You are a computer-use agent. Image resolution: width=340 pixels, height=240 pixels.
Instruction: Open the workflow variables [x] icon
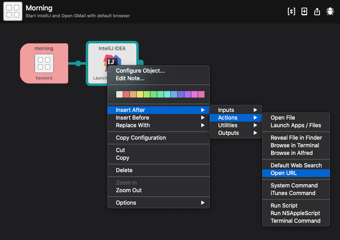pyautogui.click(x=291, y=12)
